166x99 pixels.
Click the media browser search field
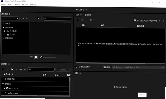pos(57,19)
